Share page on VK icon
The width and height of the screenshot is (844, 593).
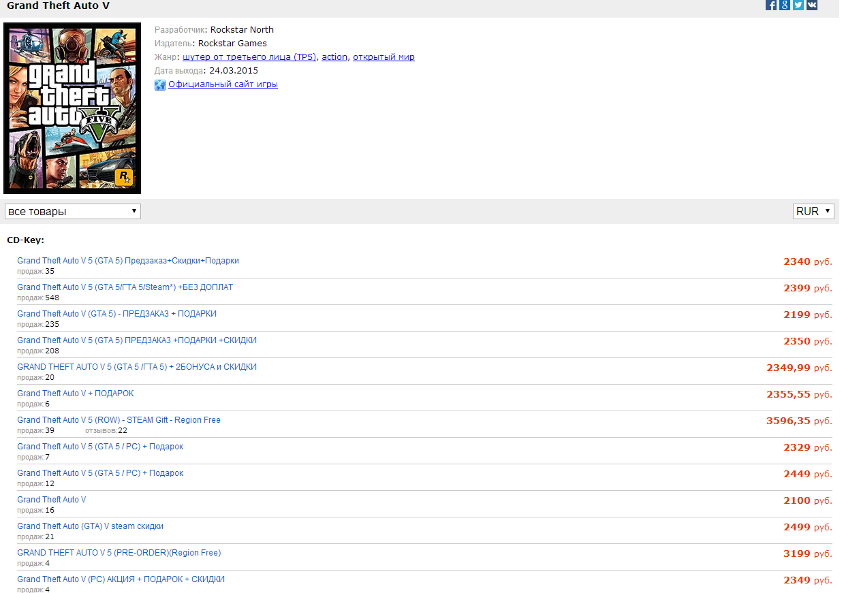pos(812,5)
